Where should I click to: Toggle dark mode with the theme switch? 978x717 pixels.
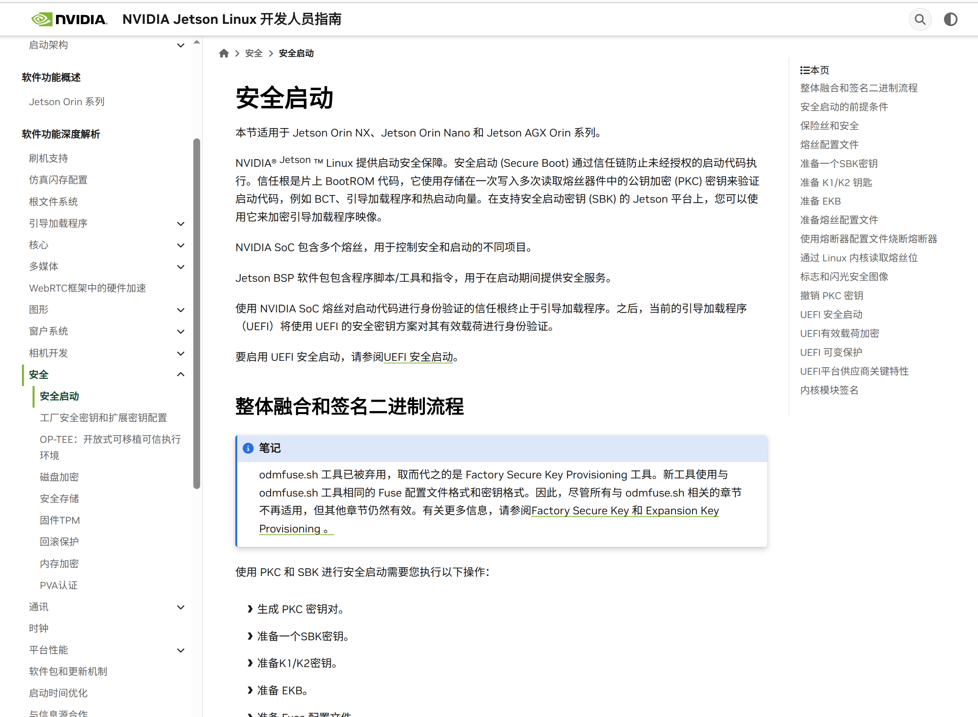point(950,19)
